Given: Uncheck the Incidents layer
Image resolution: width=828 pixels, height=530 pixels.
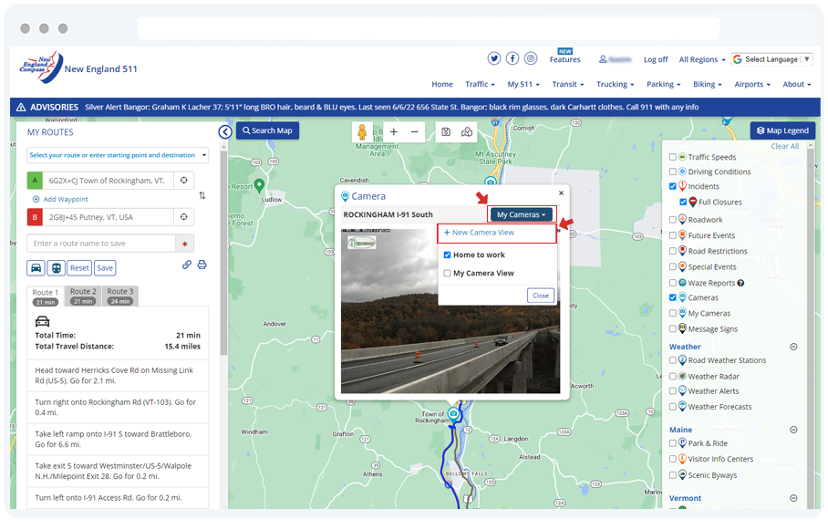Looking at the screenshot, I should (673, 186).
